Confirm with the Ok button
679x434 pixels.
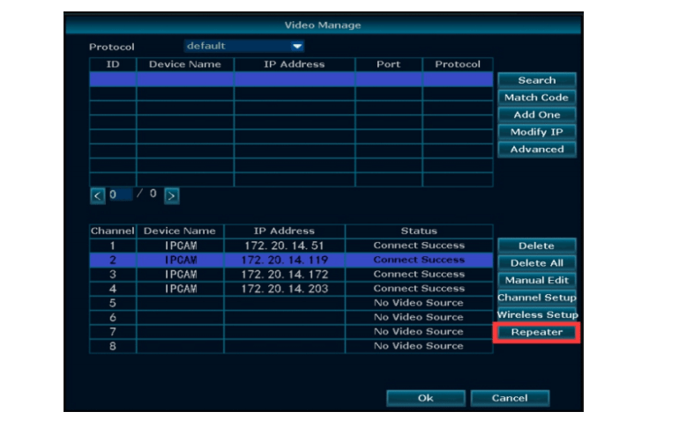click(x=425, y=398)
